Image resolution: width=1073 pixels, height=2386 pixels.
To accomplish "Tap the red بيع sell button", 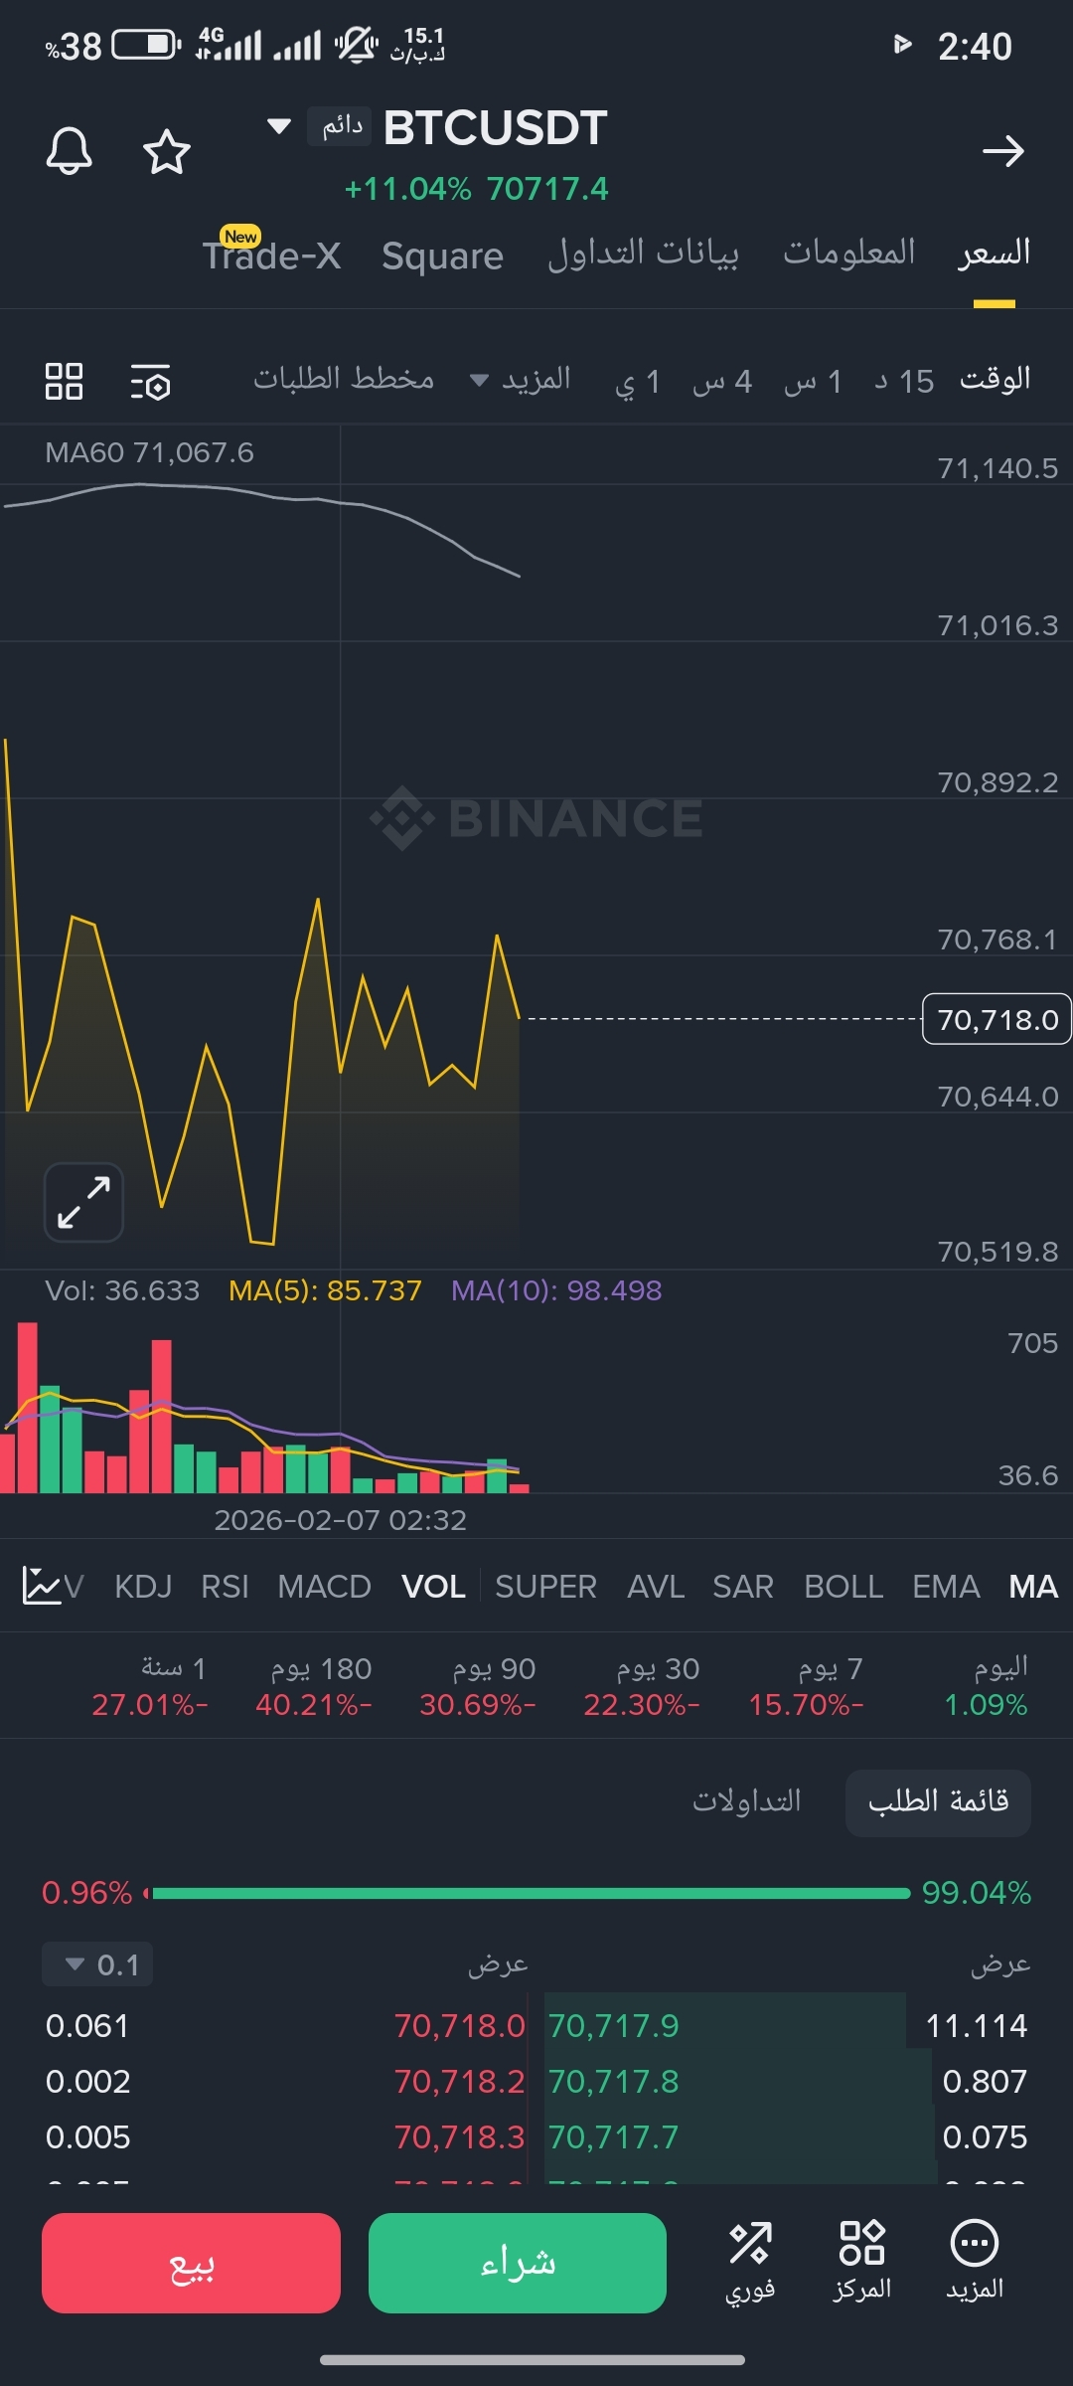I will point(191,2263).
